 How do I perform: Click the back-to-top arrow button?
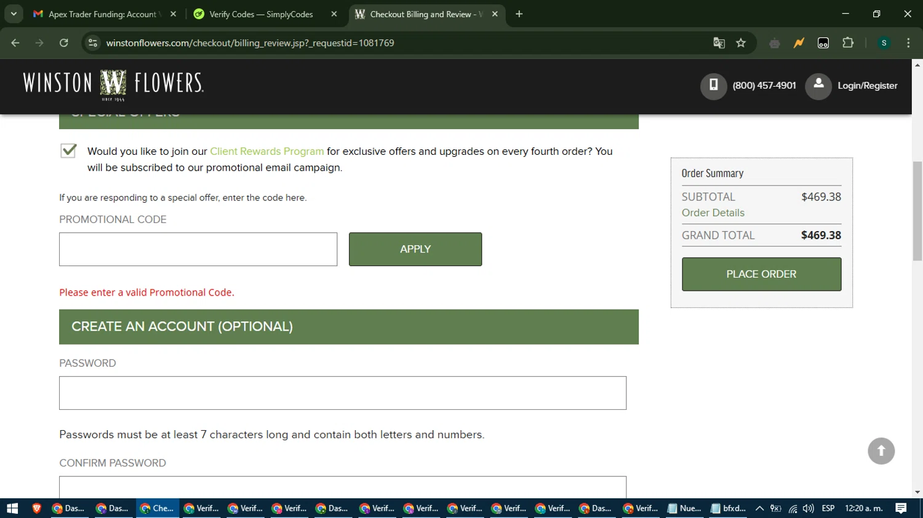pos(881,451)
